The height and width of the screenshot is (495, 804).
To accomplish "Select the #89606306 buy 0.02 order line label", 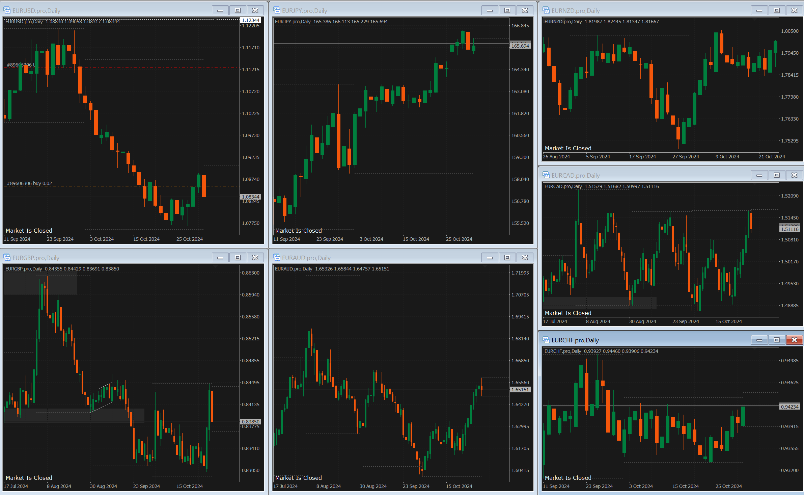I will tap(29, 183).
